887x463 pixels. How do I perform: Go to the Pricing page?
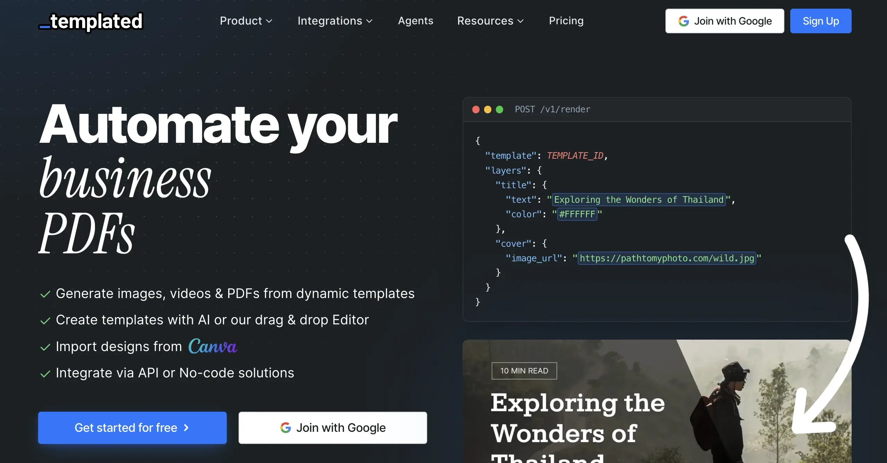coord(566,21)
